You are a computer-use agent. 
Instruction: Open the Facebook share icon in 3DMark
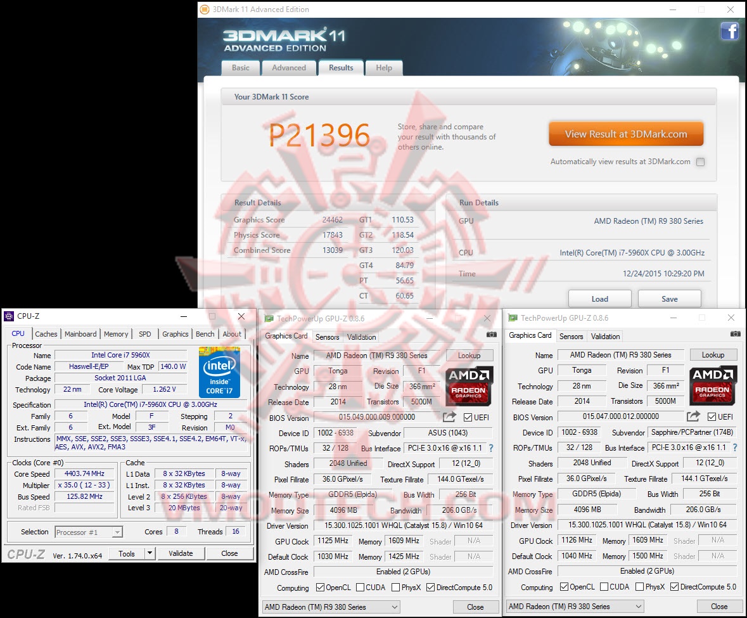729,32
